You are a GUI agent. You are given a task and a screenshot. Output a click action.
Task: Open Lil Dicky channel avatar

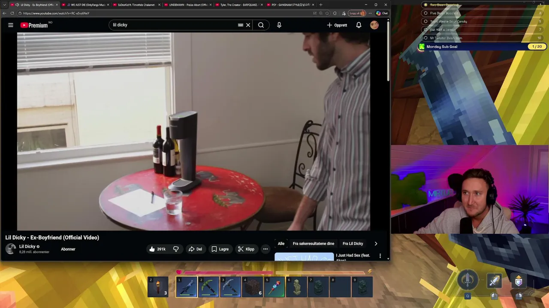pos(11,249)
